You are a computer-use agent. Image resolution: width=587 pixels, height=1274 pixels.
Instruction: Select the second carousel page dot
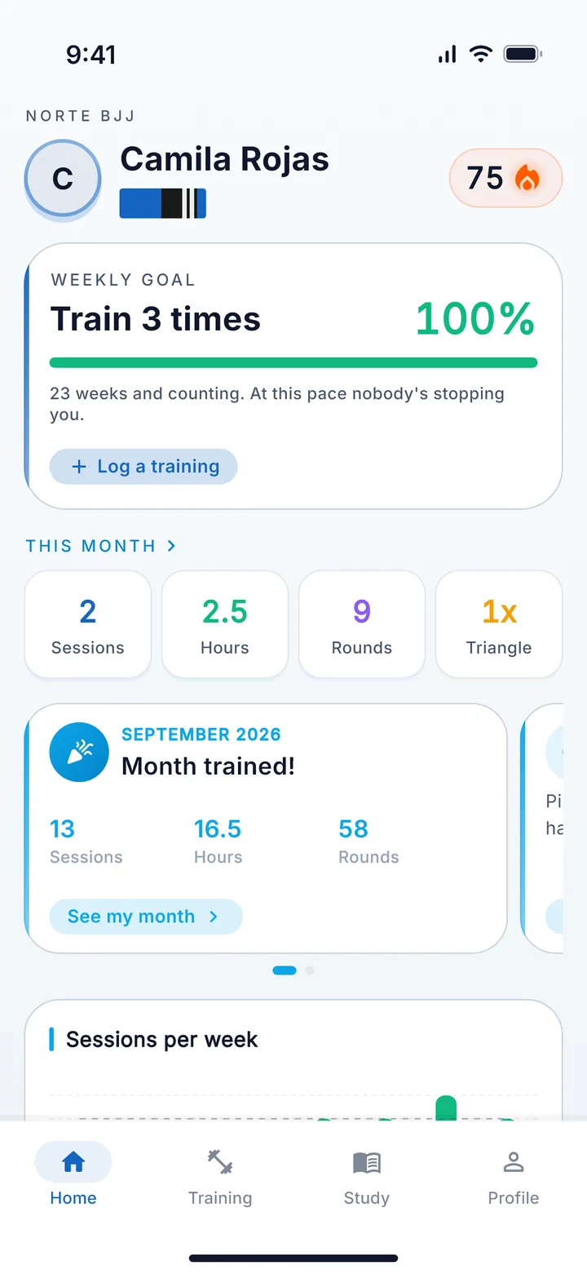[310, 970]
